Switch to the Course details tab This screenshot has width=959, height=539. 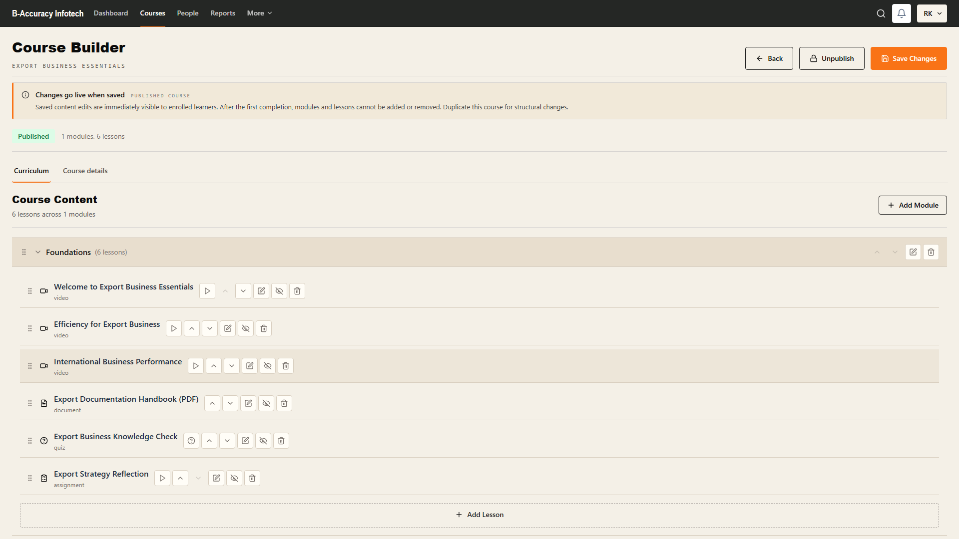[x=85, y=171]
